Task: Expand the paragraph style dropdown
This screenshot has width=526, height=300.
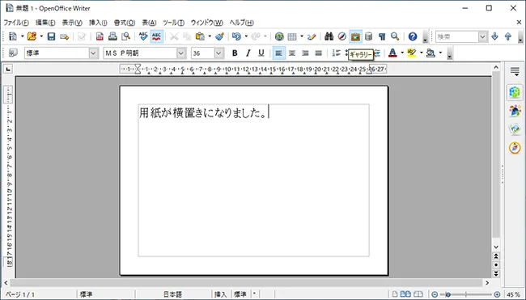Action: (x=93, y=53)
